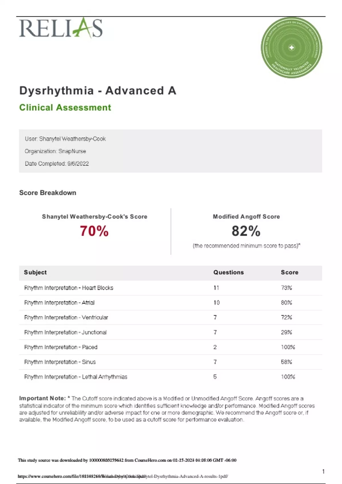Click the Score Breakdown heading
This screenshot has width=342, height=484.
[x=48, y=193]
